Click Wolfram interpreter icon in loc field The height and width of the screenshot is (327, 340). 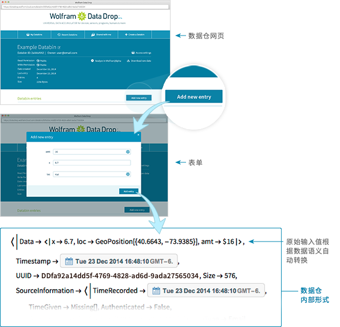pyautogui.click(x=128, y=174)
